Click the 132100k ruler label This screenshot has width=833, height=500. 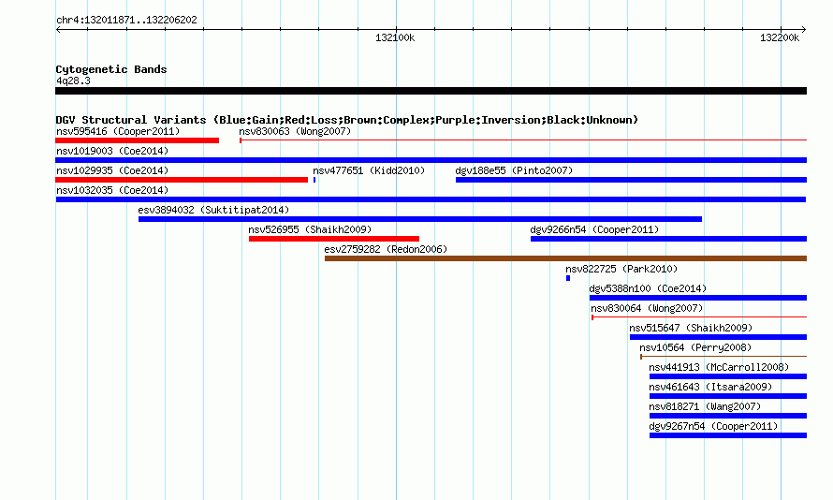pos(395,37)
